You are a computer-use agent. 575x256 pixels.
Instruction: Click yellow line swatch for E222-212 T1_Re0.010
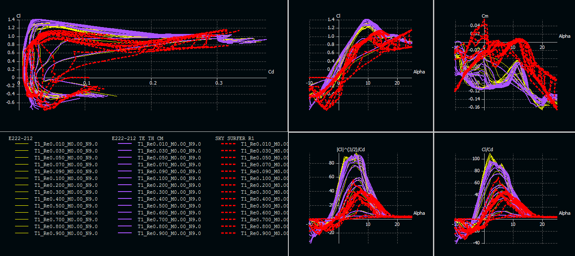[22, 144]
